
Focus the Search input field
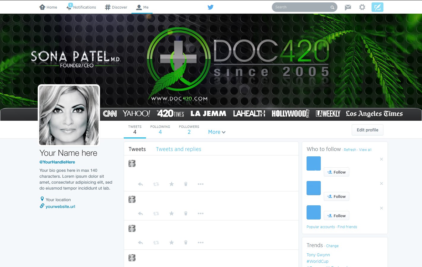tap(304, 7)
